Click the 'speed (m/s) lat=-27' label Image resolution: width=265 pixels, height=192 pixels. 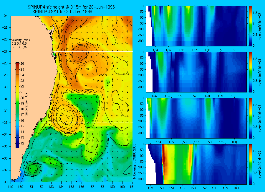tap(260, 26)
